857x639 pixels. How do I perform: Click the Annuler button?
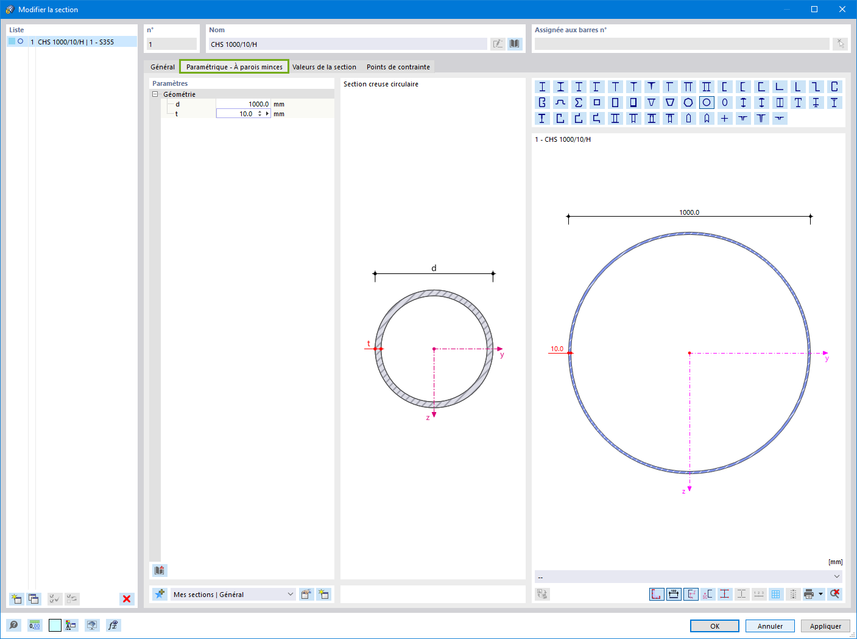coord(770,626)
